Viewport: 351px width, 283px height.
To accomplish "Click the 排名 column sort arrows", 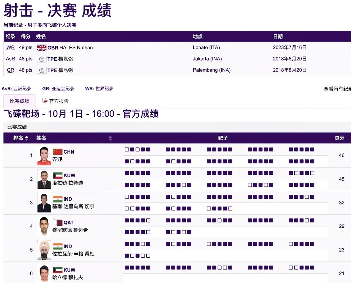I will tap(26, 138).
